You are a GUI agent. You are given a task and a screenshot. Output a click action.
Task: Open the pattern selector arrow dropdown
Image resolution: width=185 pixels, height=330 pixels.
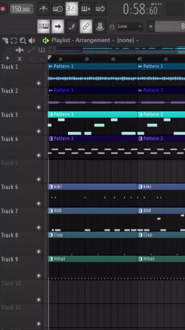tap(151, 27)
